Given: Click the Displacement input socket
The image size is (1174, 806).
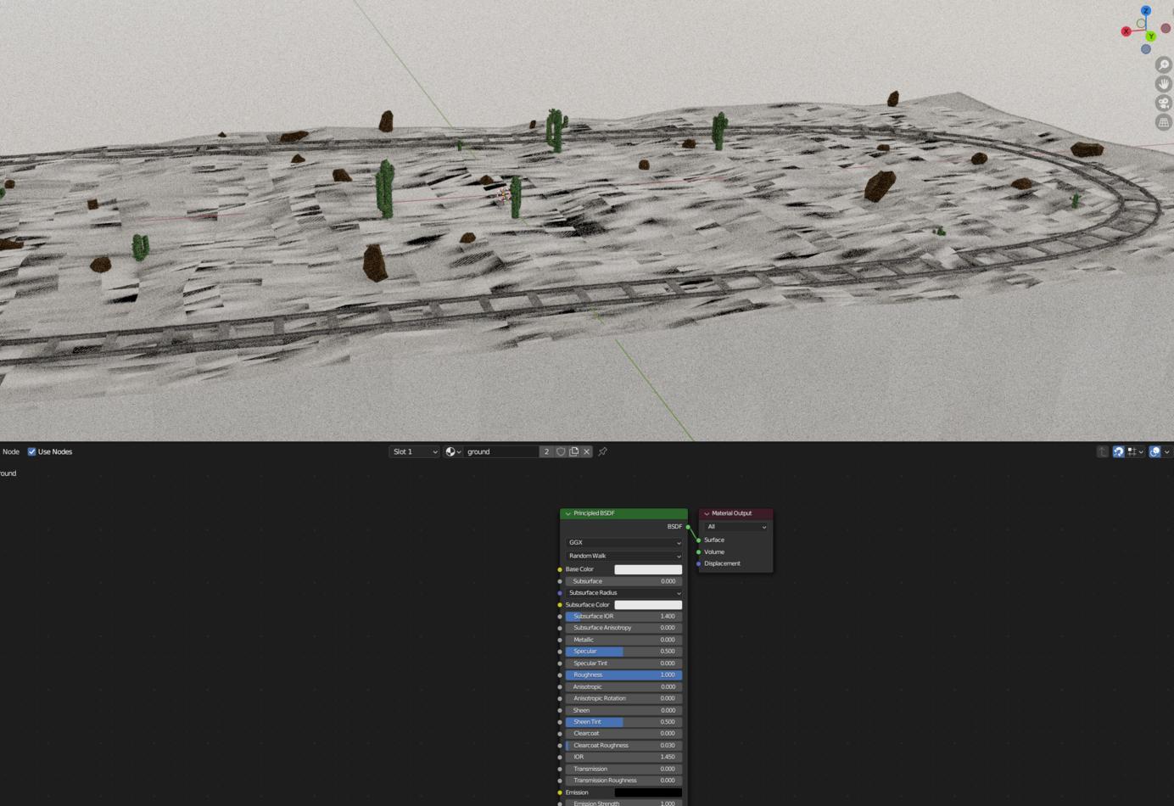Looking at the screenshot, I should coord(699,564).
